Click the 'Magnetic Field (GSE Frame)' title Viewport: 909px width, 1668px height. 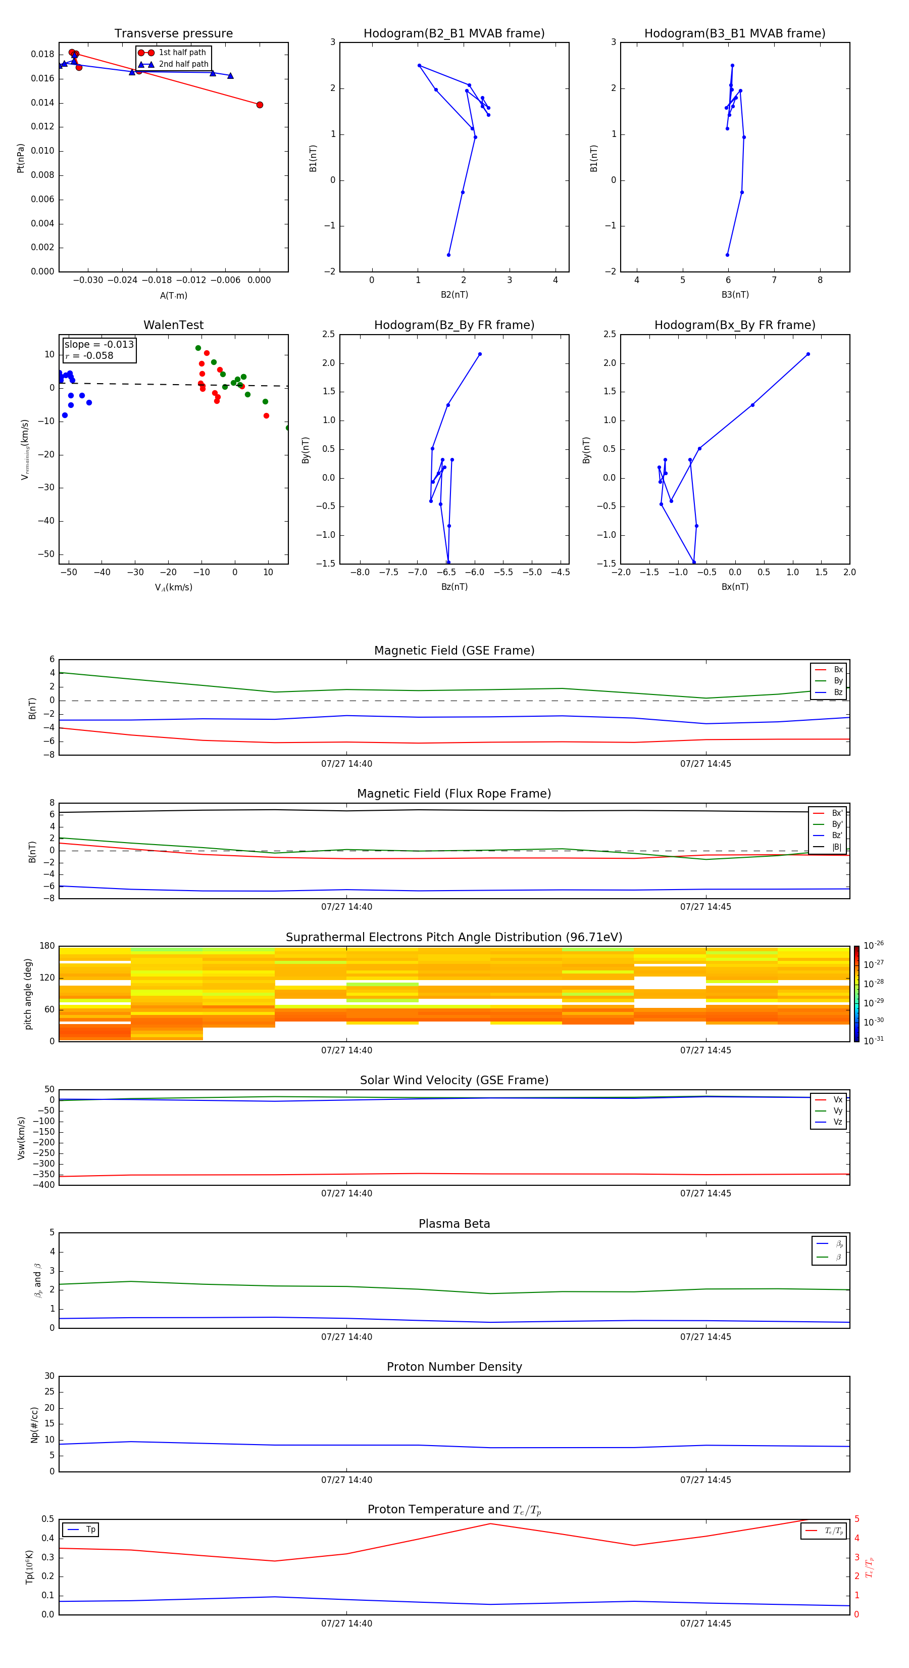pos(454,651)
